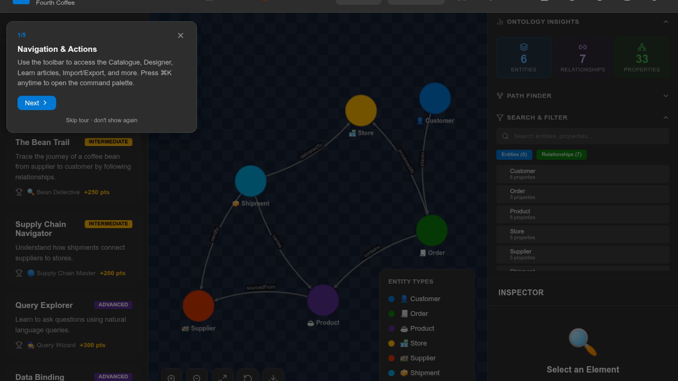678x381 pixels.
Task: Select Customer in the entity list
Action: tap(583, 174)
